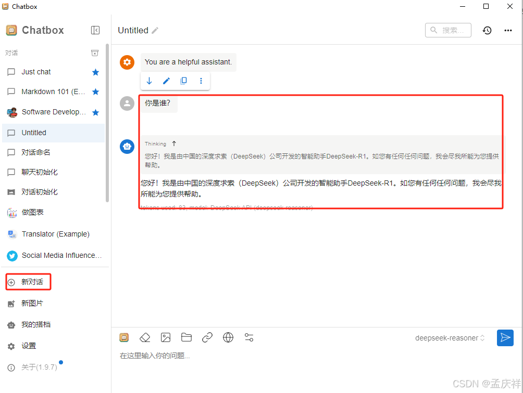Click the down arrow in message toolbar
This screenshot has height=393, width=523.
149,81
